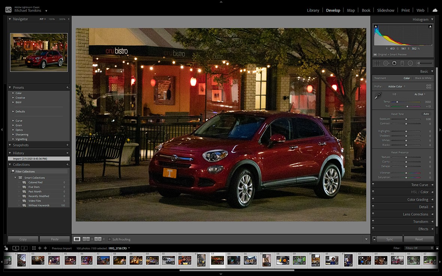The width and height of the screenshot is (442, 276).
Task: Toggle the Detail panel on/off switch
Action: (x=373, y=207)
